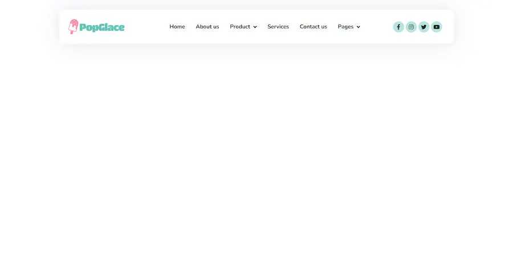Expand the Product dropdown chevron
The image size is (513, 279).
tap(255, 27)
